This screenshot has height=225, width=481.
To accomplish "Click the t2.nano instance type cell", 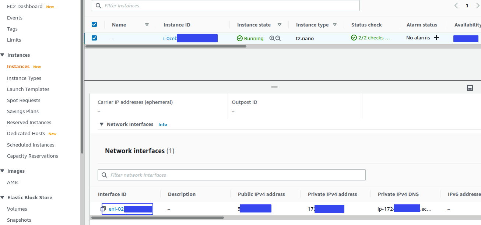I will [305, 38].
